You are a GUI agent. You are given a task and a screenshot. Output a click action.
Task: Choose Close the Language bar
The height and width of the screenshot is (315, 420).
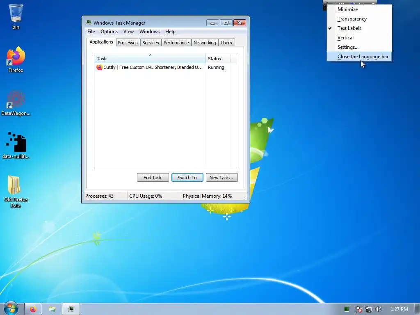(x=359, y=57)
